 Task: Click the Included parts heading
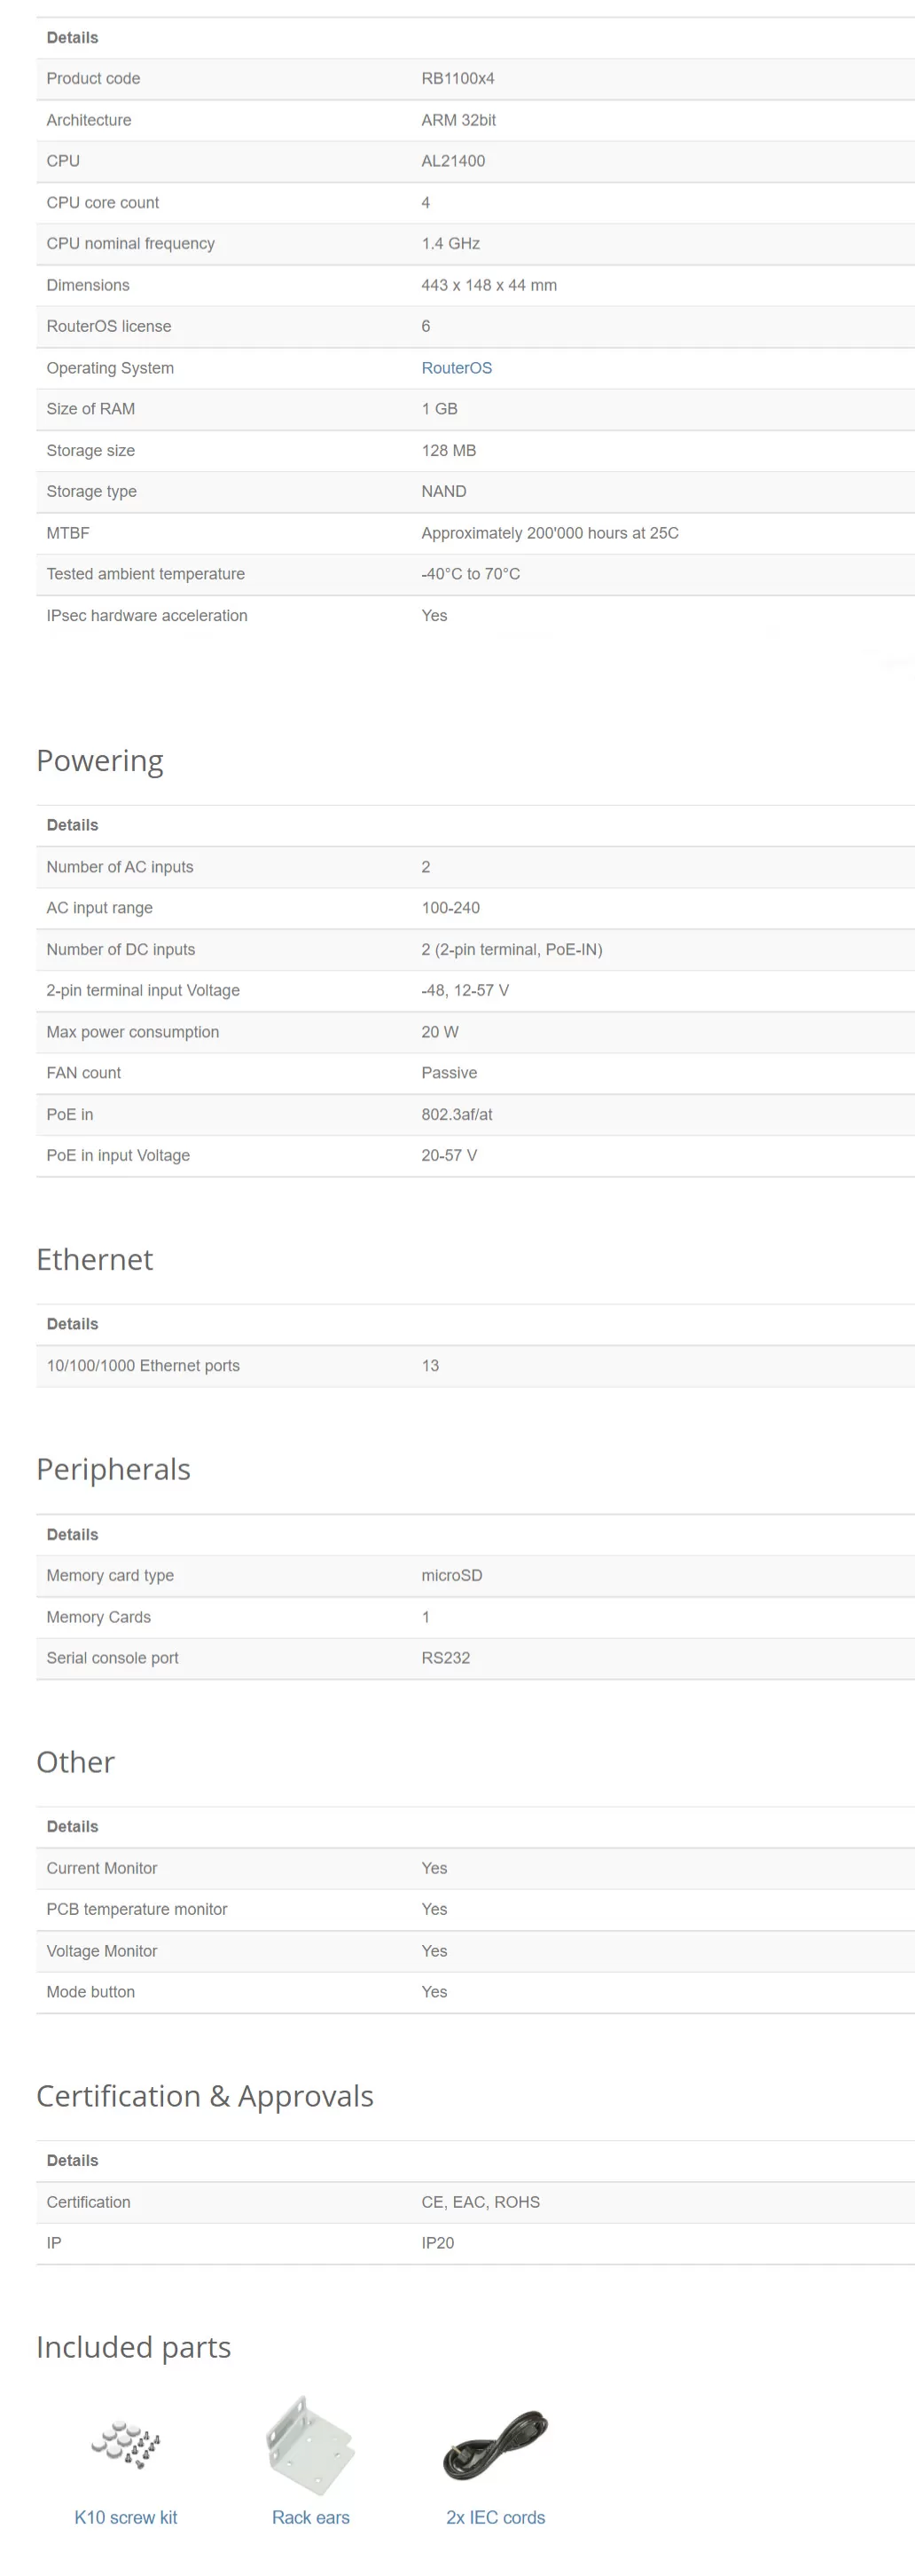tap(134, 2347)
